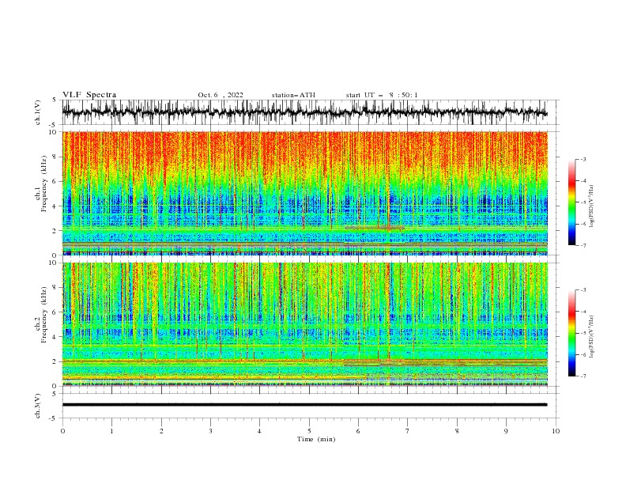Click the "-3" label on upper color bar

(x=583, y=159)
